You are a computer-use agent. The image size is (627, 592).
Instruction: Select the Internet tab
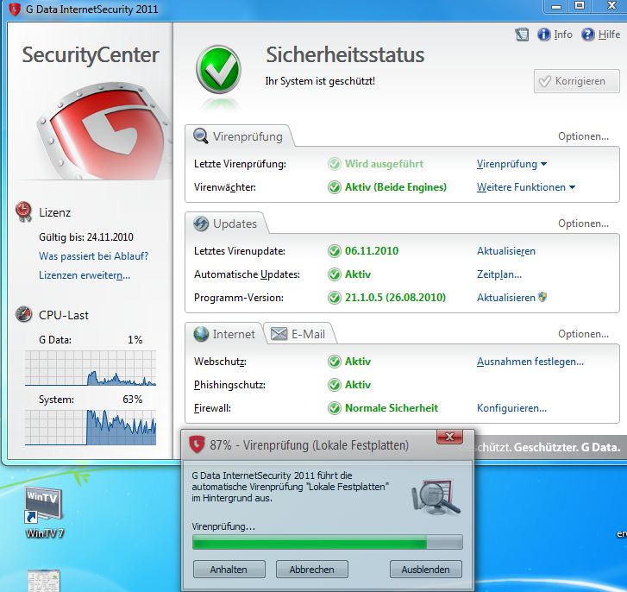(224, 334)
